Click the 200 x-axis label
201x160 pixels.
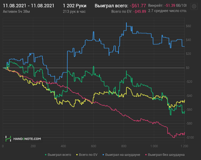coord(33,146)
